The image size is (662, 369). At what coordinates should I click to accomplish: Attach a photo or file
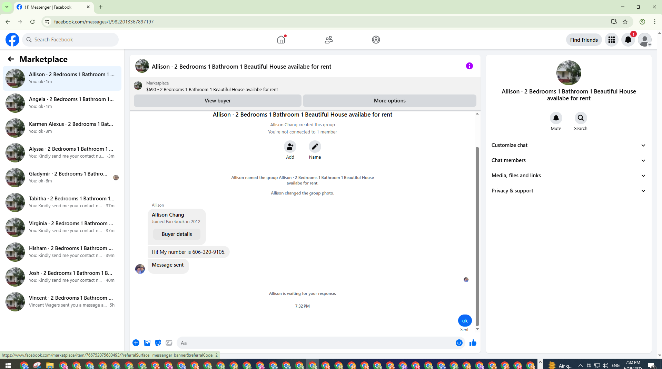147,343
